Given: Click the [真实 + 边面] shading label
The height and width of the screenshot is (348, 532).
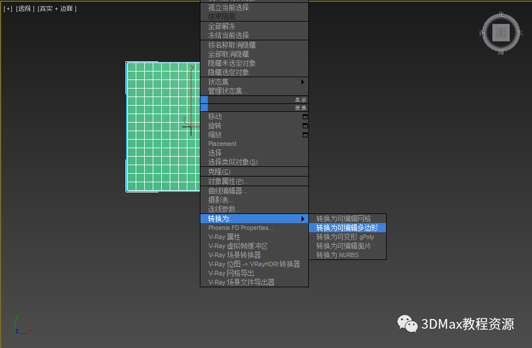Looking at the screenshot, I should [57, 9].
